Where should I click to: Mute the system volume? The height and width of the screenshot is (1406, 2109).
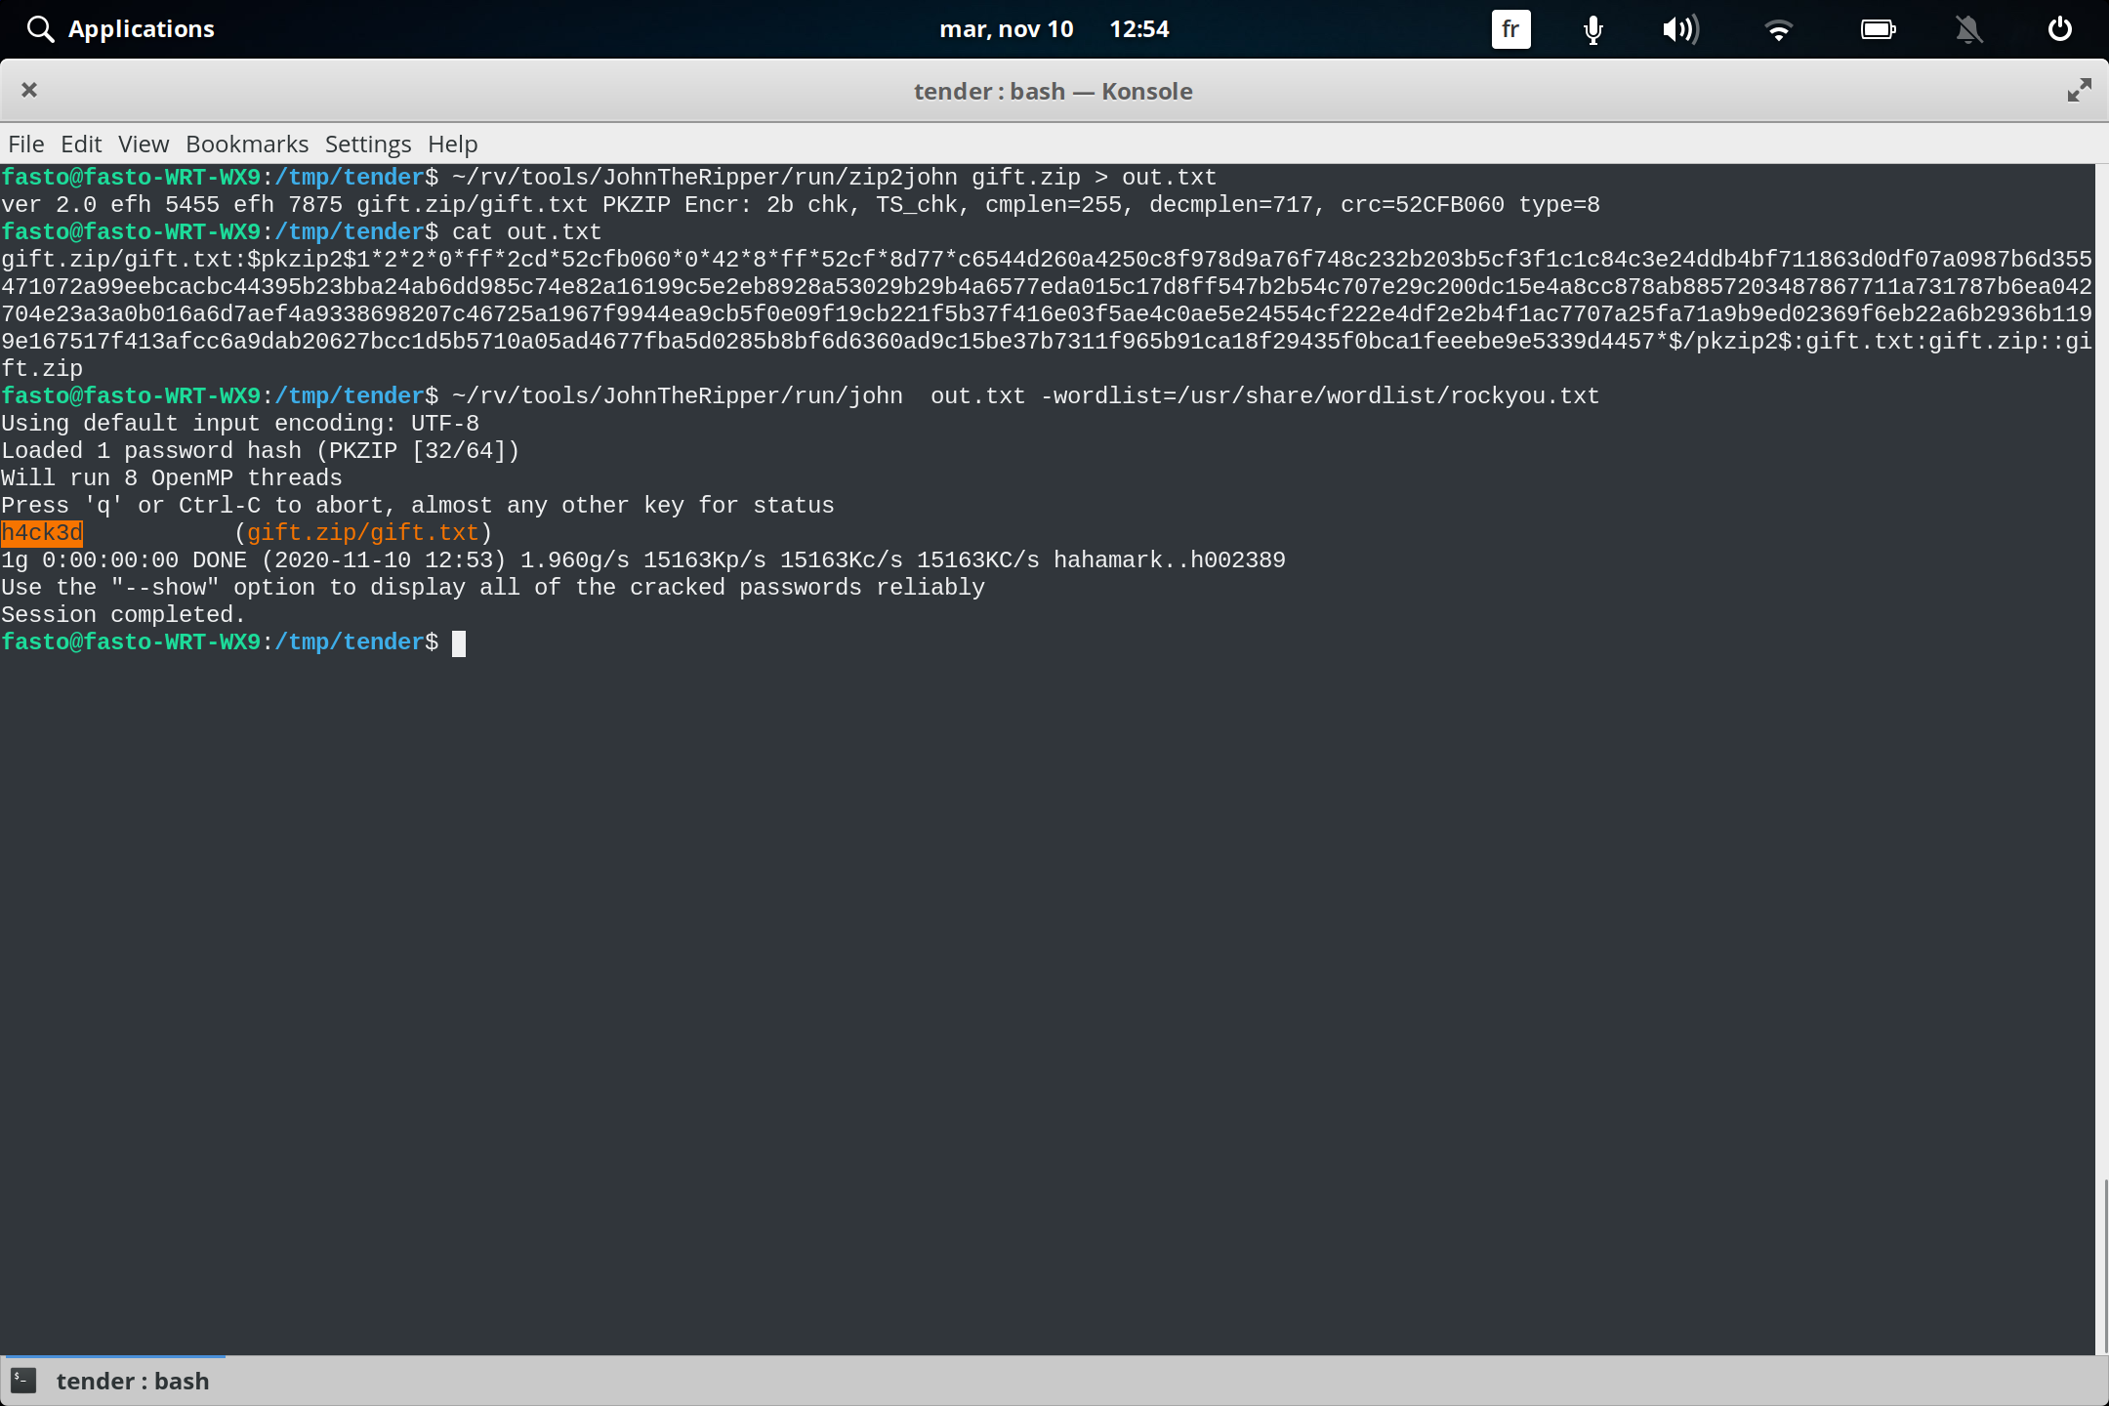coord(1681,29)
